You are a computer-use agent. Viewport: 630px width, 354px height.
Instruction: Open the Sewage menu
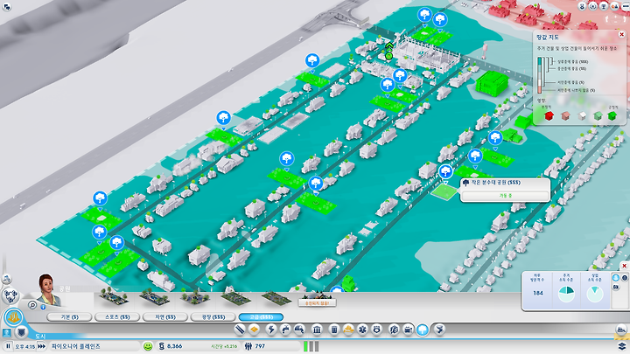coord(300,330)
